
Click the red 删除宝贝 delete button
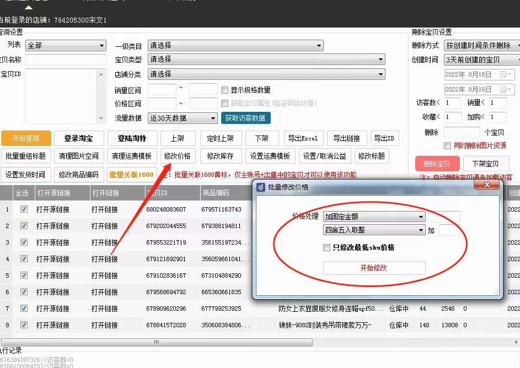438,164
